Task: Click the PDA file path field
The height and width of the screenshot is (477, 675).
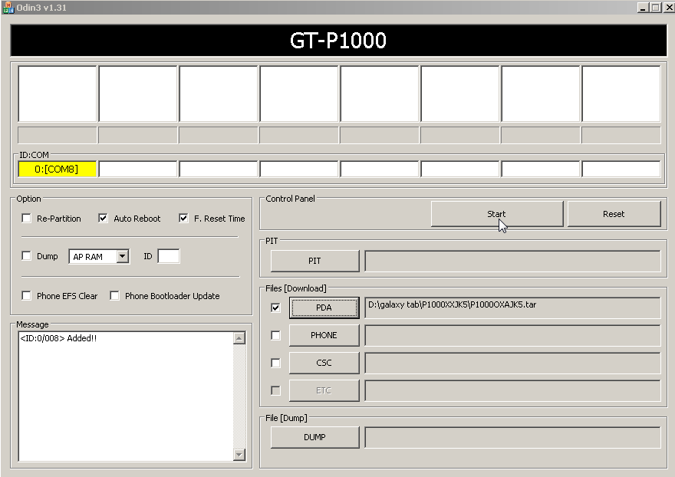Action: point(512,308)
